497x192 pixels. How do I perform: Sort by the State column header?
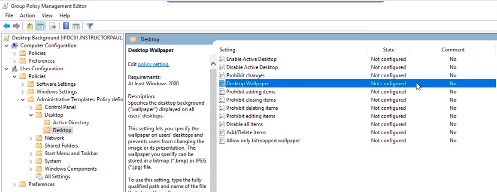(x=388, y=50)
